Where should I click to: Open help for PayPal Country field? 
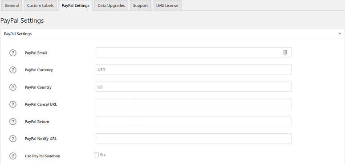[13, 87]
